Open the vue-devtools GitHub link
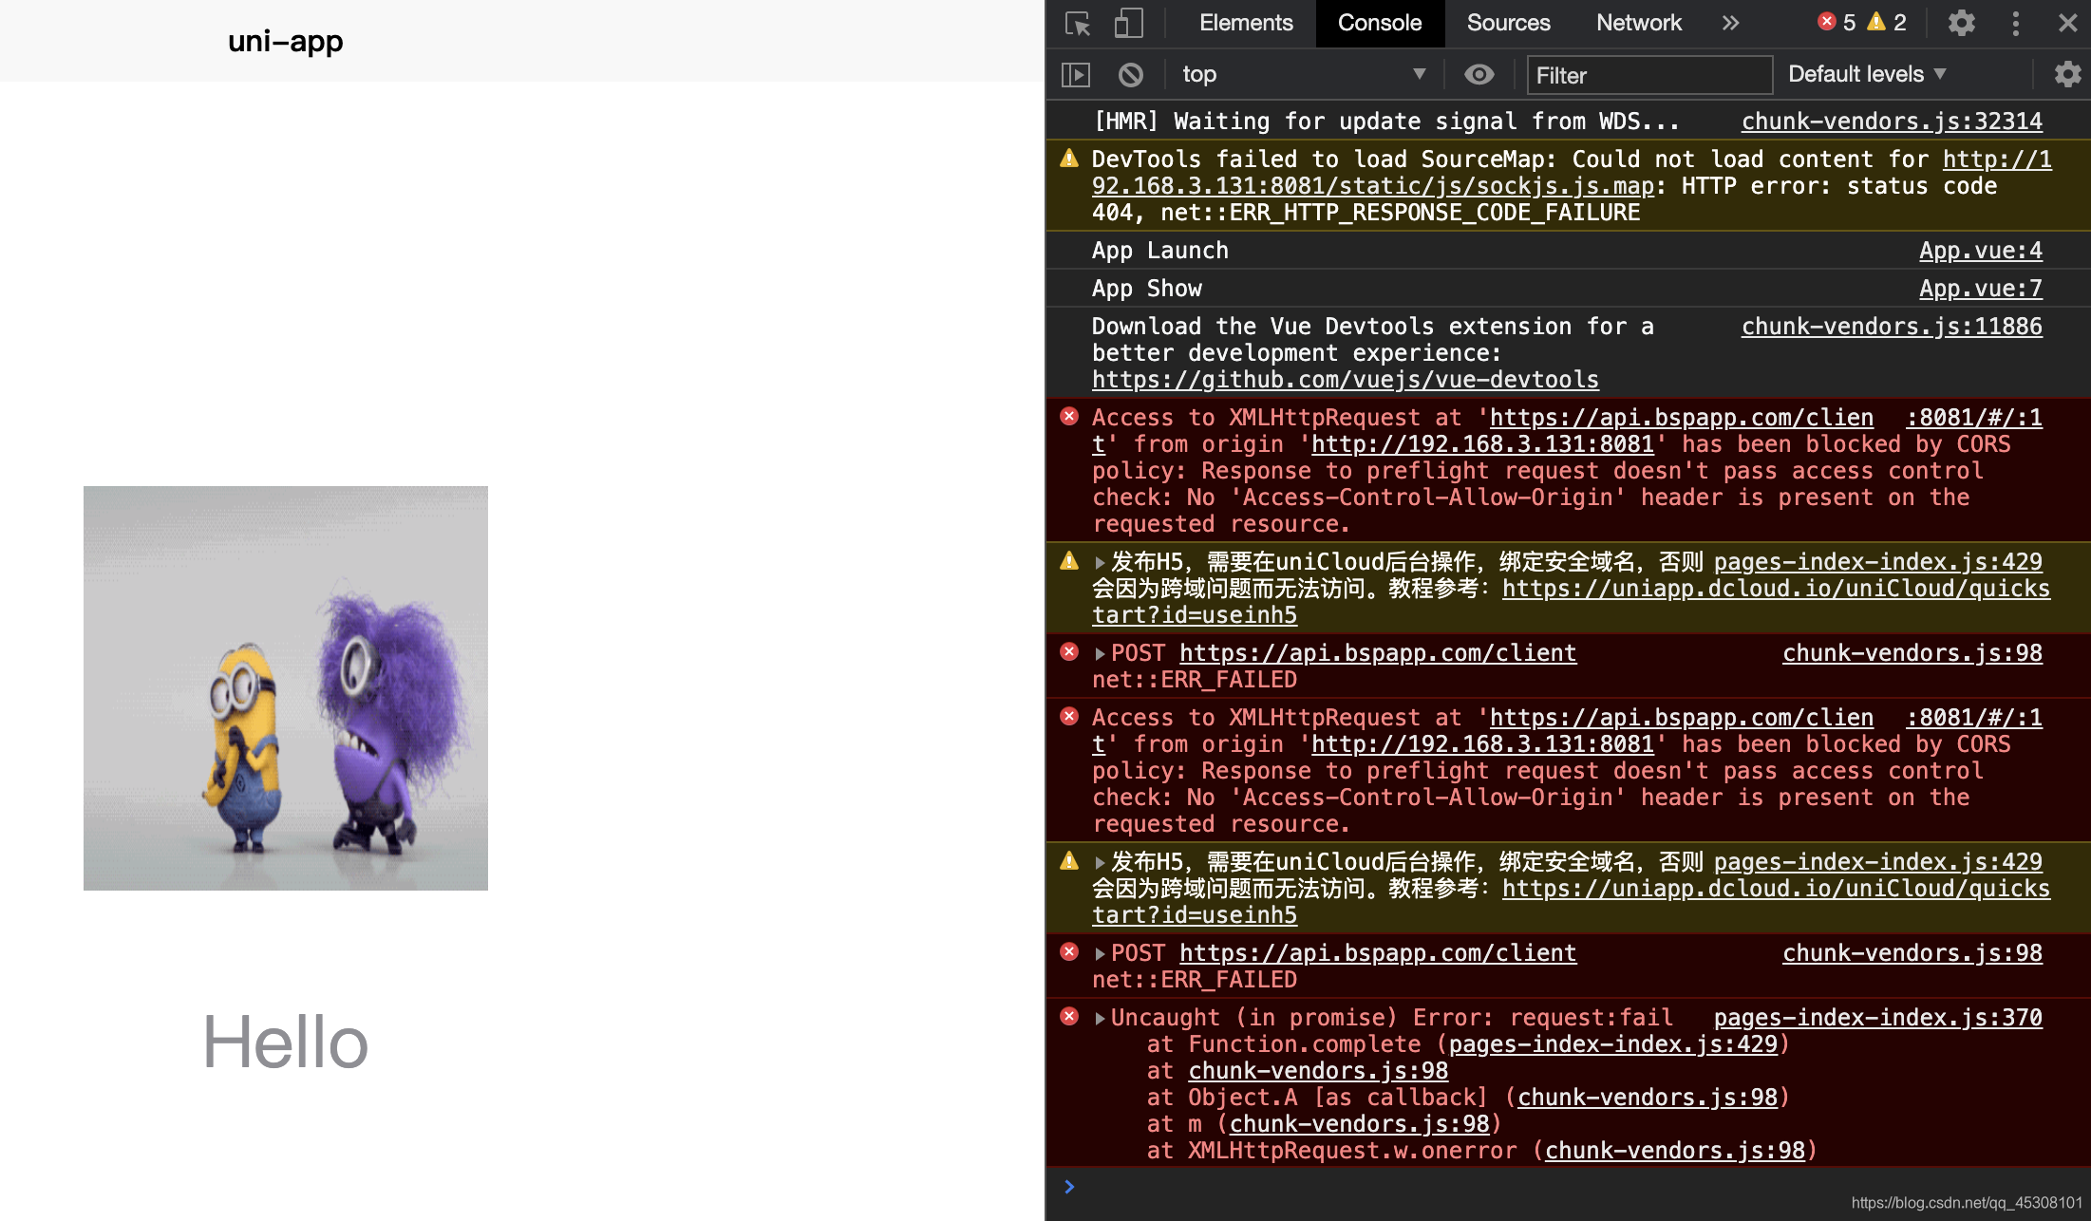The height and width of the screenshot is (1221, 2091). pos(1346,379)
